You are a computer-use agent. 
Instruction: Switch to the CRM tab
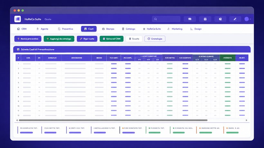pos(22,29)
